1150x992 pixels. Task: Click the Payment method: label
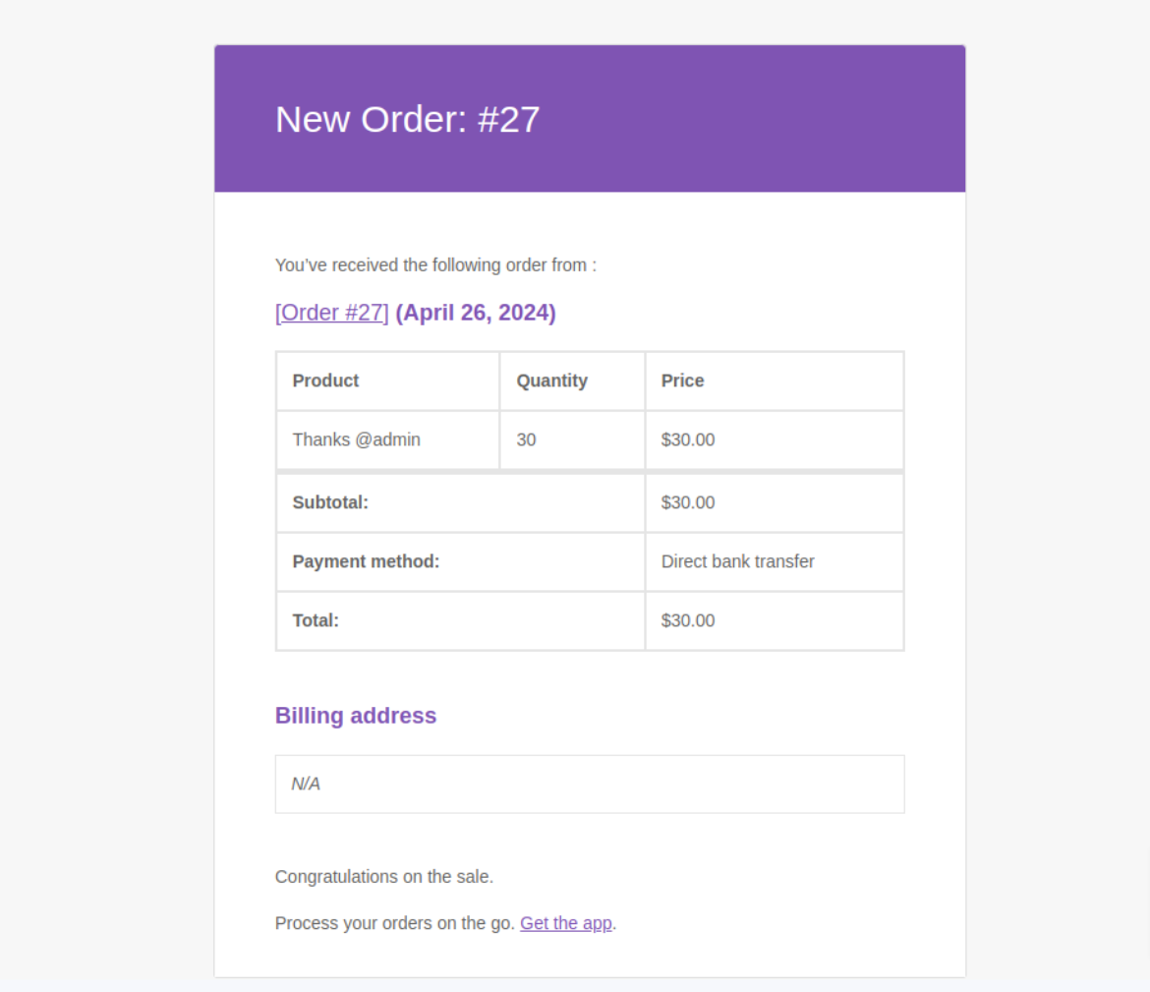(366, 561)
